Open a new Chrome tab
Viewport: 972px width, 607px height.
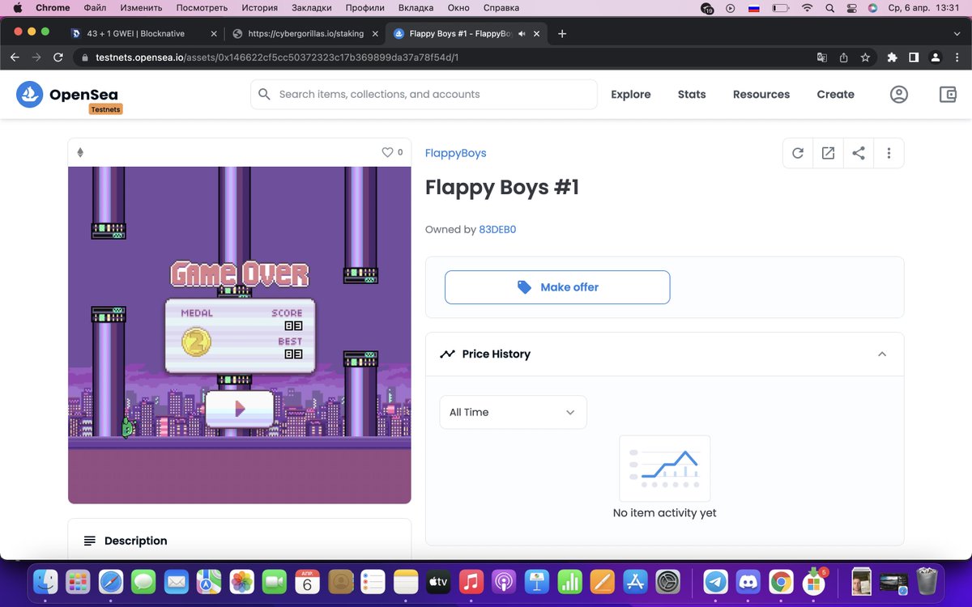562,34
